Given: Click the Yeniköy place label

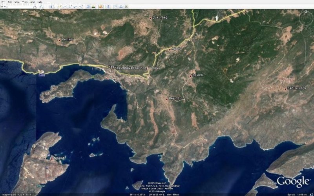Looking at the screenshot, I should coord(68,40).
